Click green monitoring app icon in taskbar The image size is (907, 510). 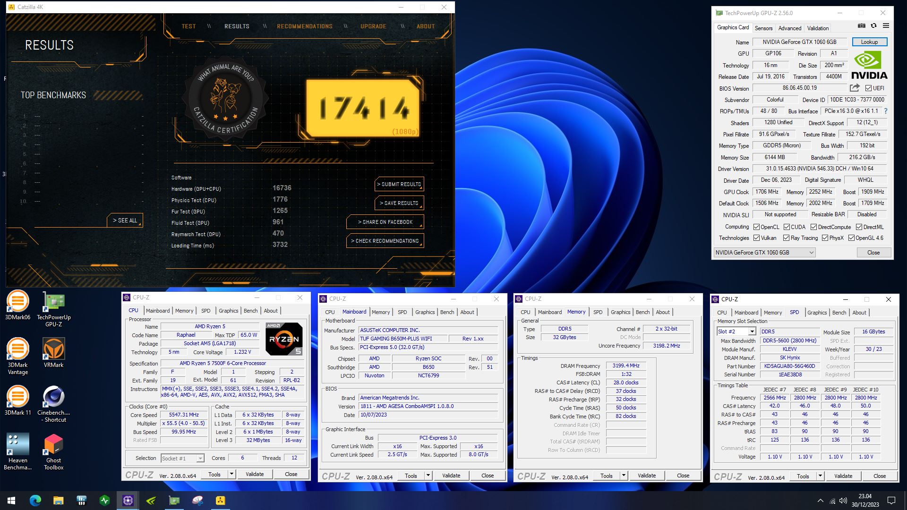pyautogui.click(x=105, y=501)
